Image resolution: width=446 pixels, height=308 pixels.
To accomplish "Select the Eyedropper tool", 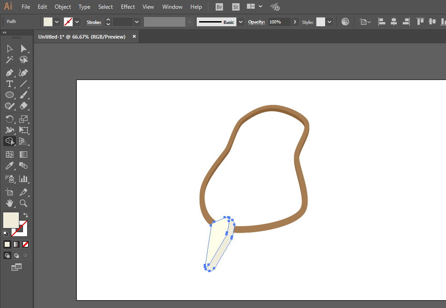I will click(x=10, y=165).
